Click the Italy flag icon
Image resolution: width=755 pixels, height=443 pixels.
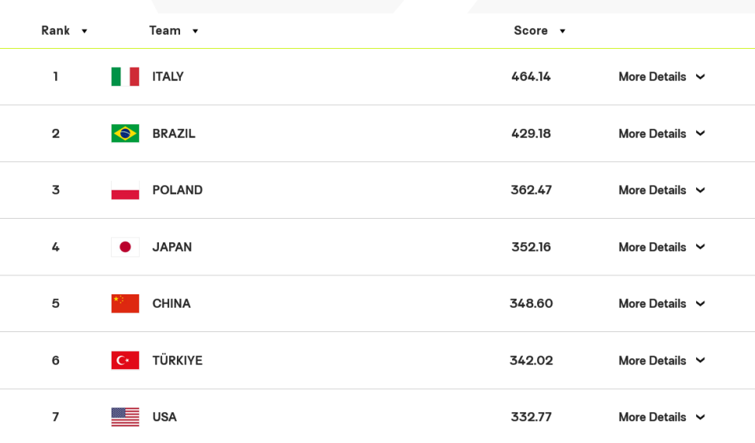coord(125,76)
